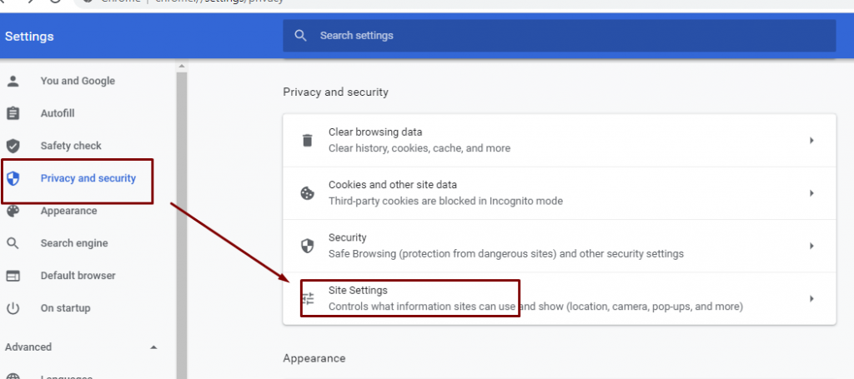Open Privacy and security in sidebar
Viewport: 854px width, 379px height.
[x=88, y=178]
